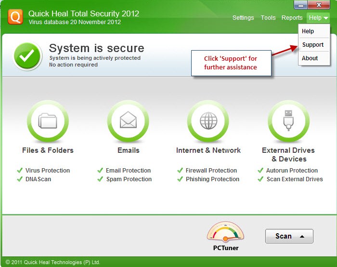Click the Scan External Drives green checkmark

click(x=260, y=179)
